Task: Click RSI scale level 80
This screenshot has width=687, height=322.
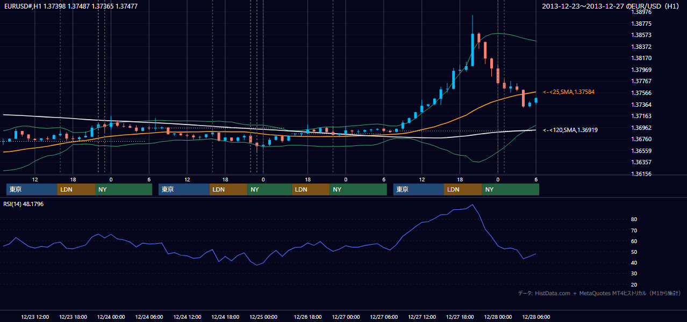Action: 634,219
